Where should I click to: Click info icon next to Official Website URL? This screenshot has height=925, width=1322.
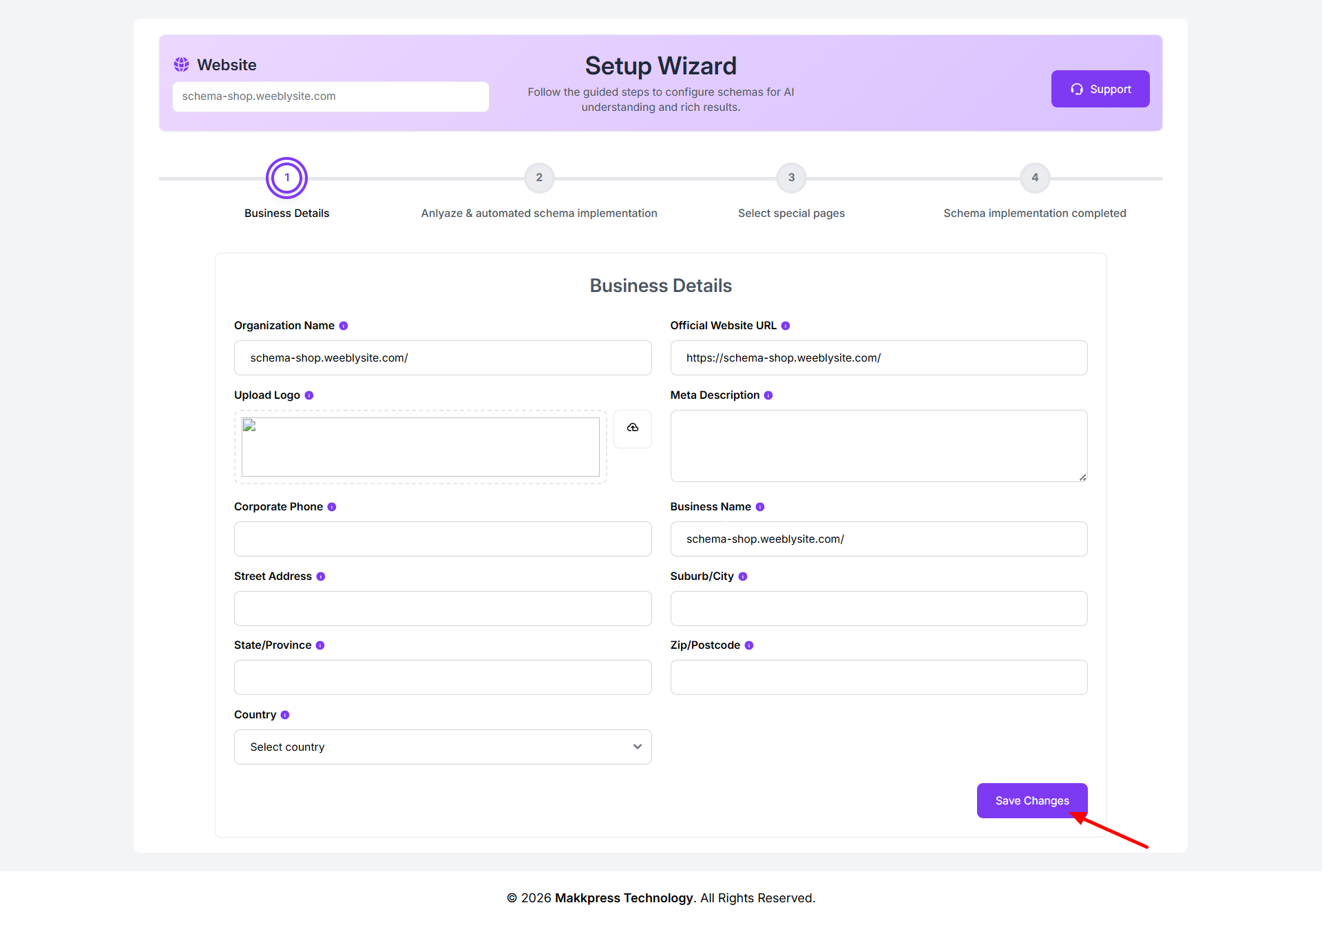[786, 326]
